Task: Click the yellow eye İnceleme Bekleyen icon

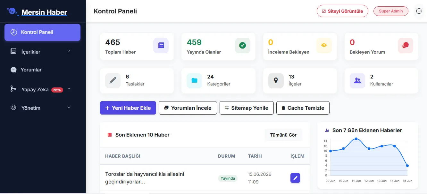Action: (324, 46)
